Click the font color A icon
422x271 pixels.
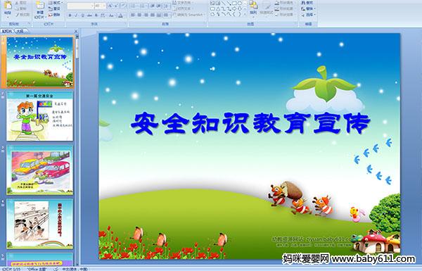[x=120, y=15]
